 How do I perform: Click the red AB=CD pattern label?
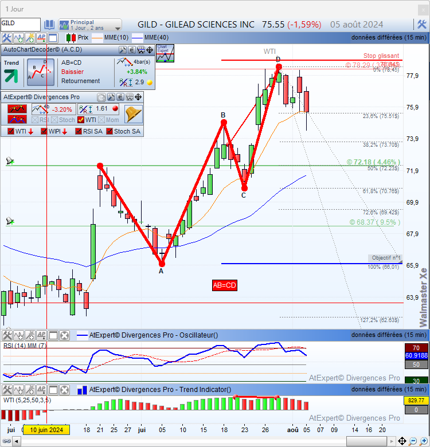tap(225, 285)
